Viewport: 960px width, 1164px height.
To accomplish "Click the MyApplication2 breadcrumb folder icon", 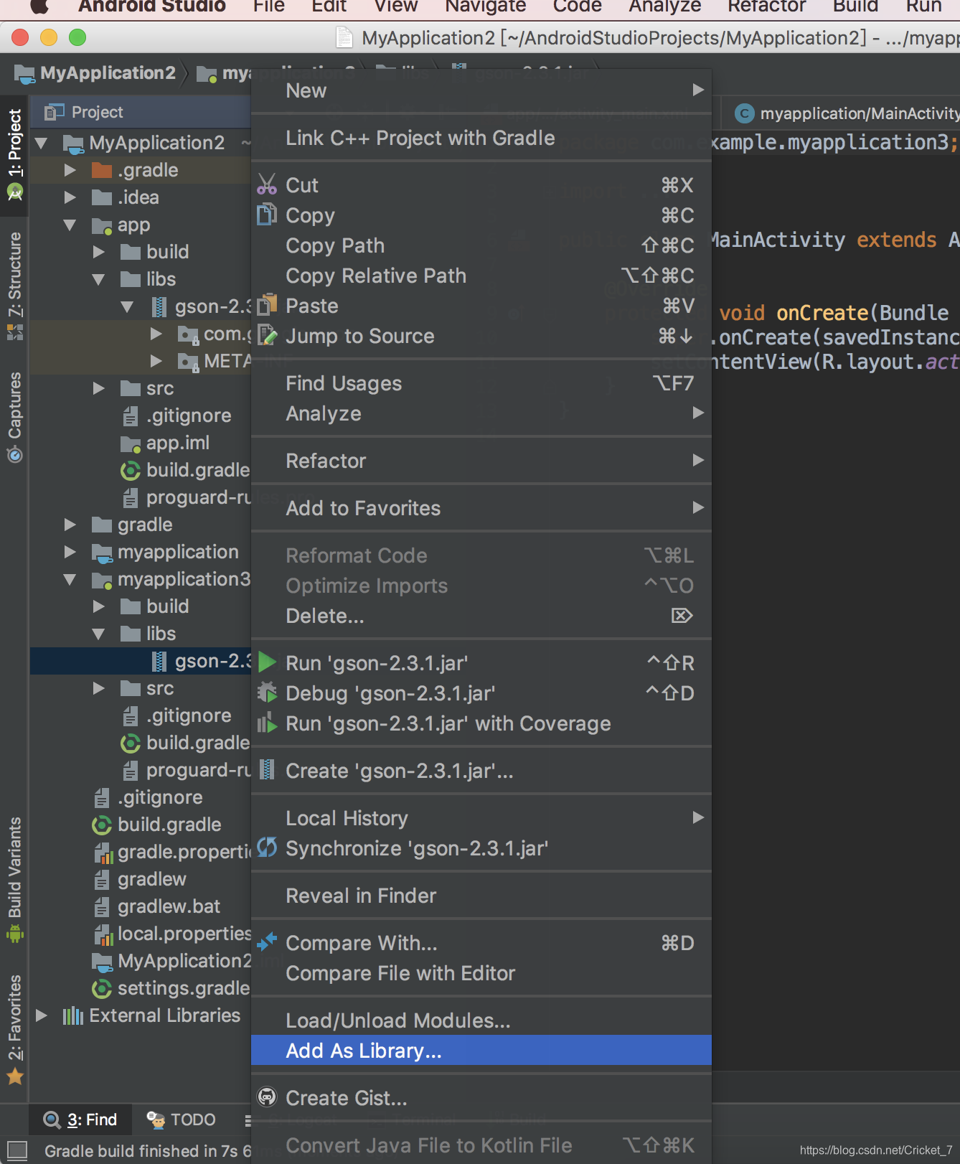I will [24, 73].
